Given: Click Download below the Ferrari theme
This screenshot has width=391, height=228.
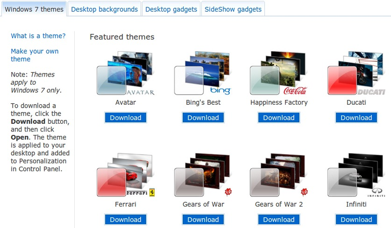Looking at the screenshot, I should point(126,220).
